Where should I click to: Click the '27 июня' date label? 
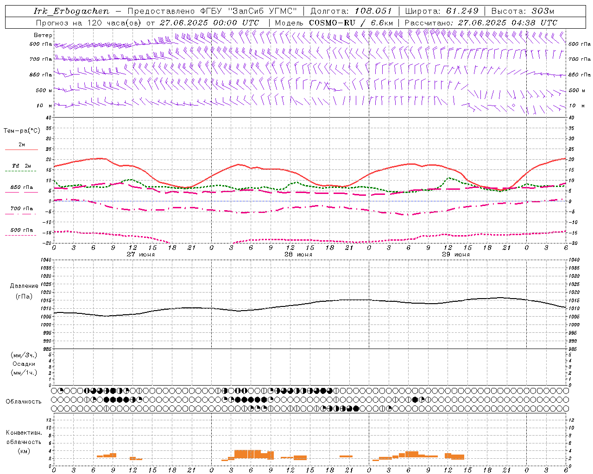point(141,255)
